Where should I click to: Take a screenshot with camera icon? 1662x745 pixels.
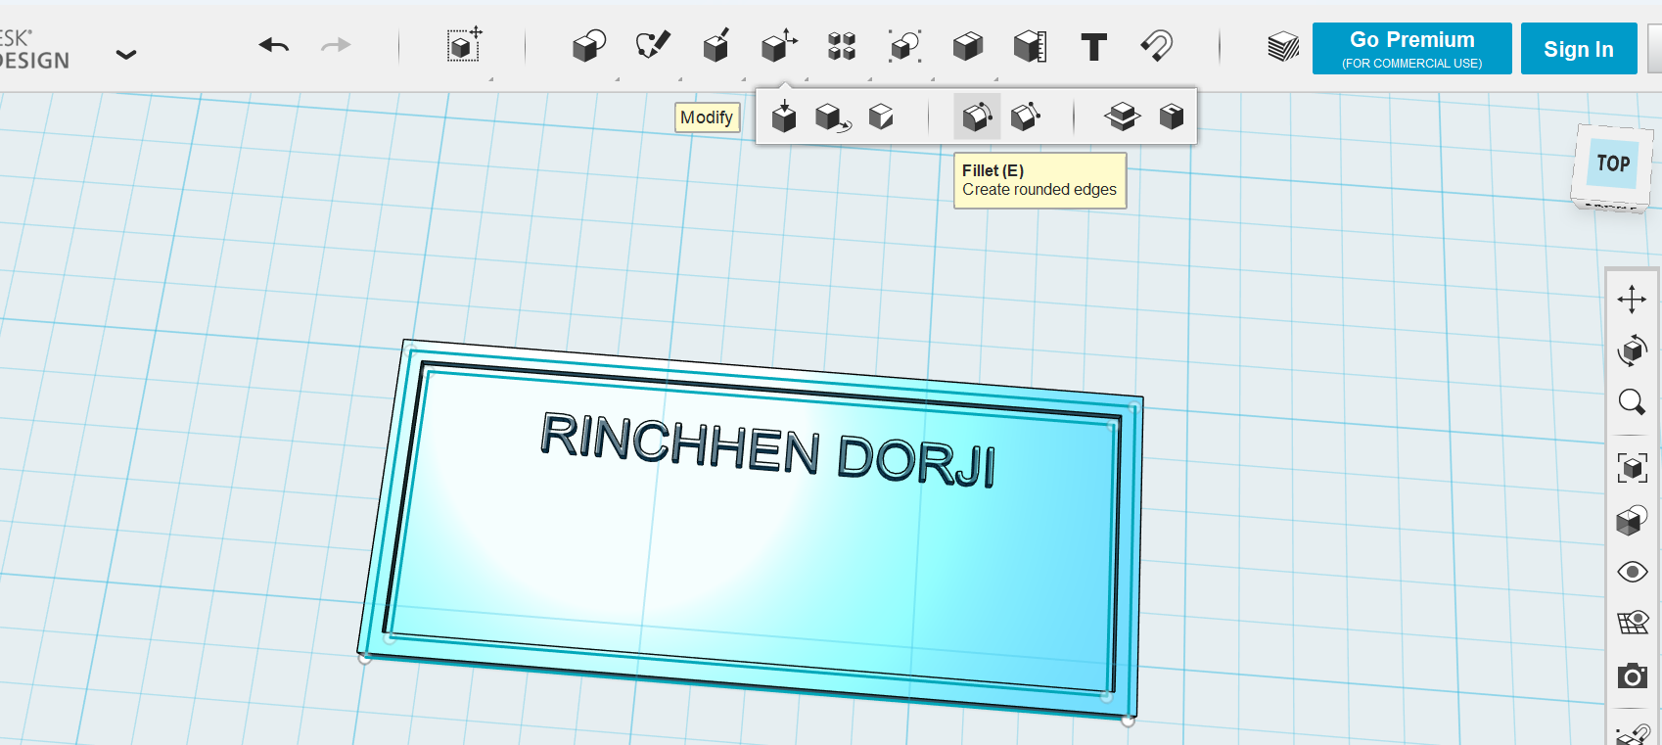point(1633,675)
